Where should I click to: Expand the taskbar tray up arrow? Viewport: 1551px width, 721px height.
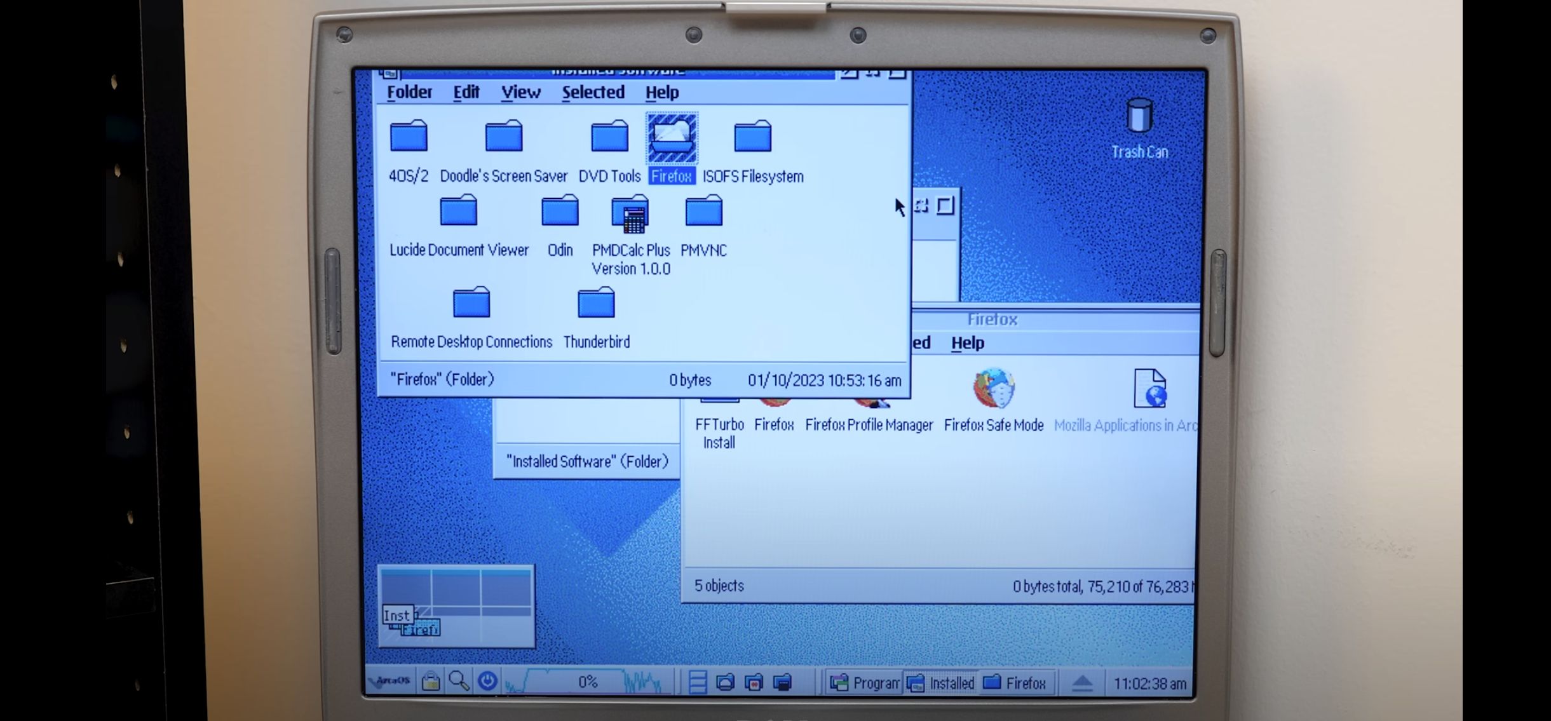point(1082,684)
